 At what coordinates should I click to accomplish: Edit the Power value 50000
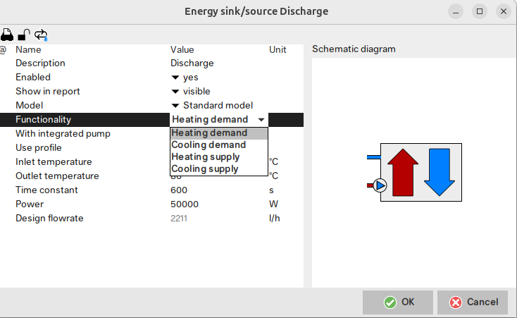point(185,204)
